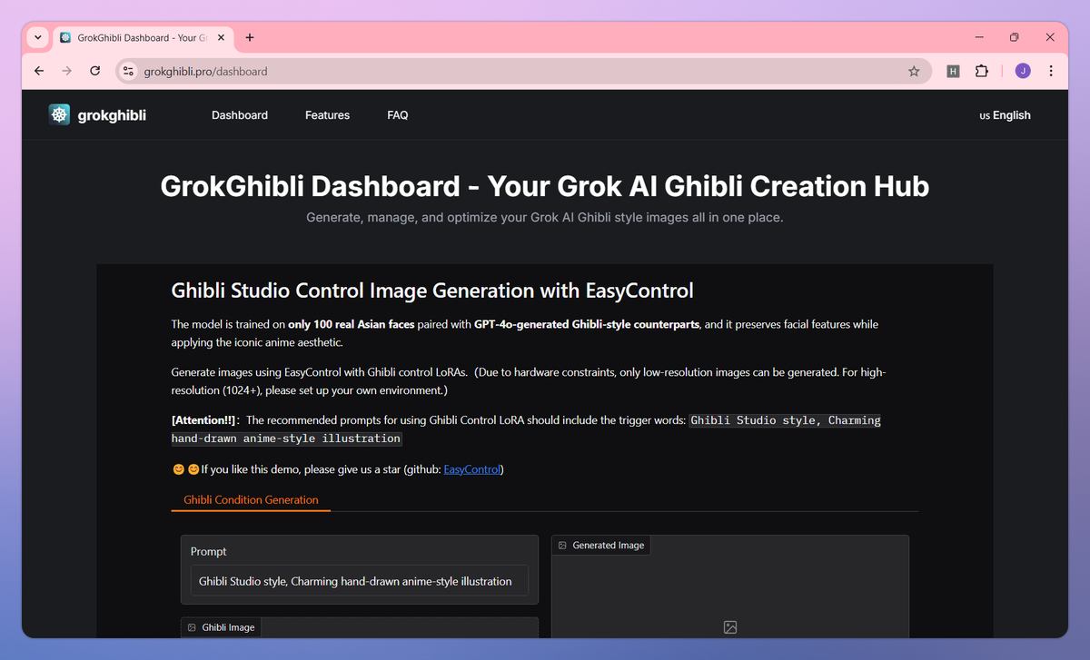Viewport: 1090px width, 660px height.
Task: Open the Chrome profile avatar J
Action: (1023, 71)
